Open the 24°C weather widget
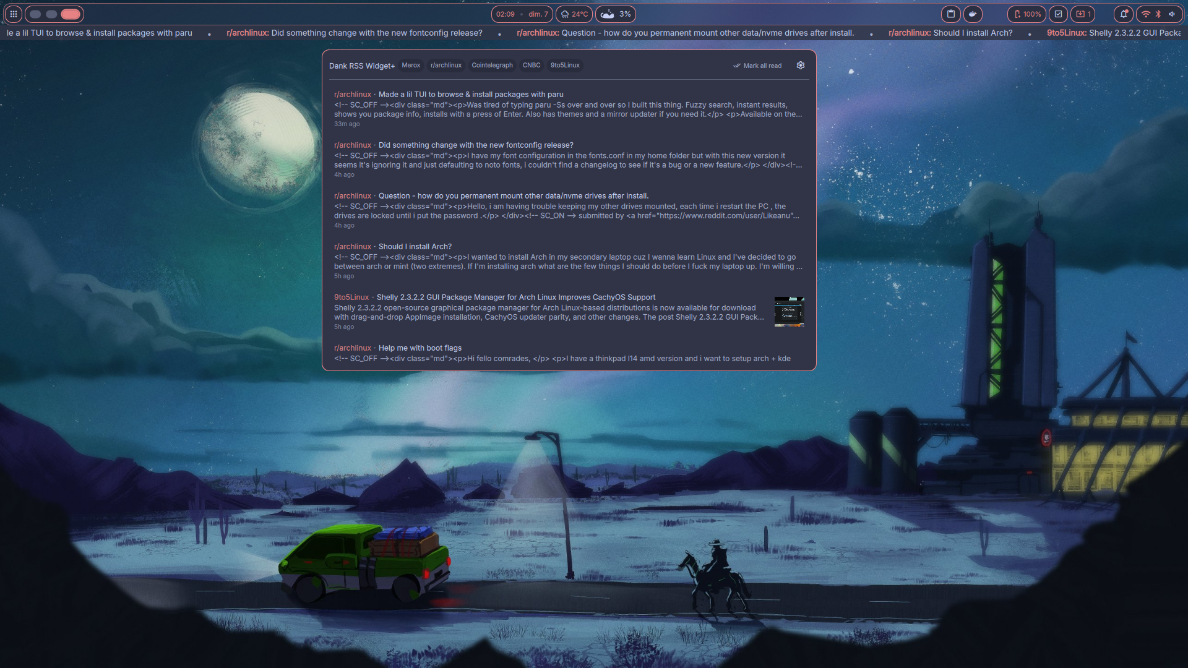Image resolution: width=1188 pixels, height=668 pixels. tap(574, 14)
